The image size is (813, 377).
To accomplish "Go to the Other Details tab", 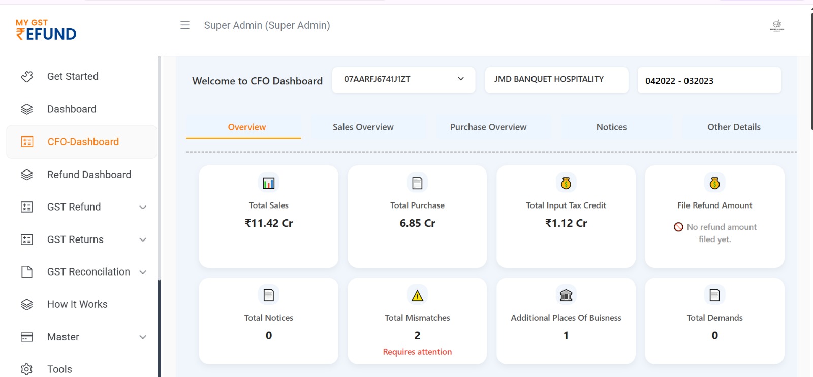I will point(734,127).
